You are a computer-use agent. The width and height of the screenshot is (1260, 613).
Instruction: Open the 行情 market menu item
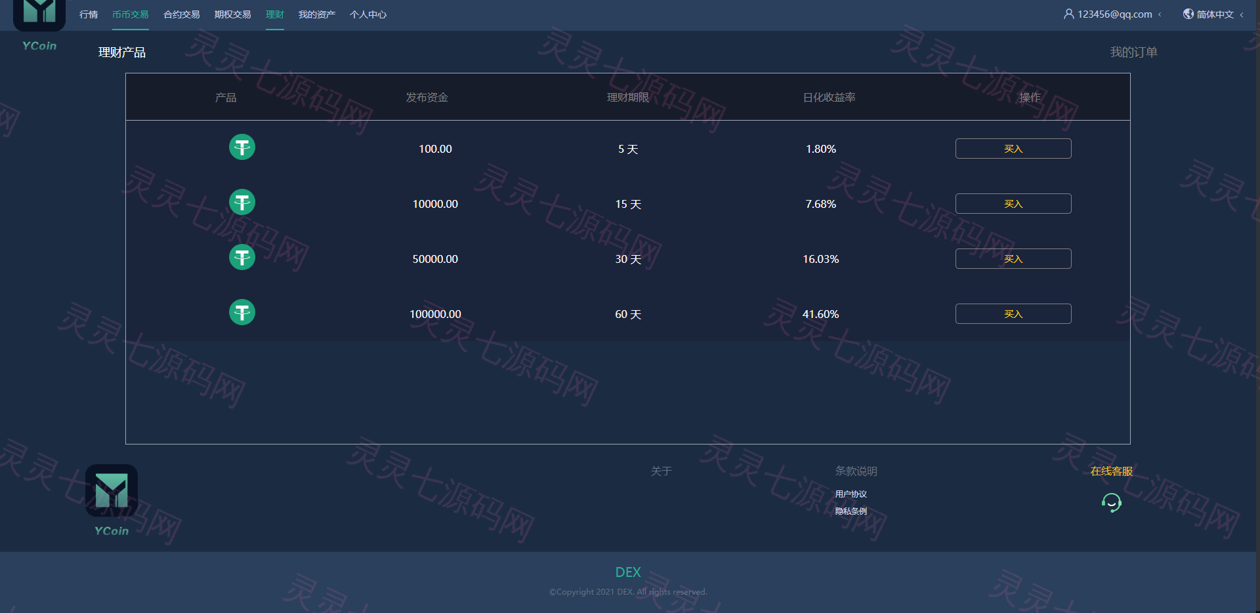(89, 14)
